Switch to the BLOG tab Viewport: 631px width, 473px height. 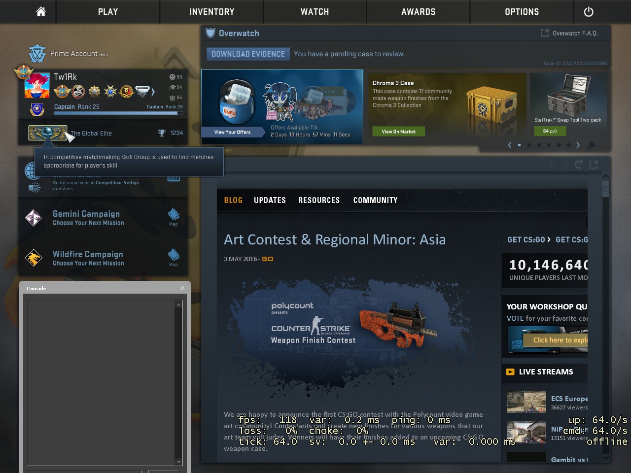point(233,200)
